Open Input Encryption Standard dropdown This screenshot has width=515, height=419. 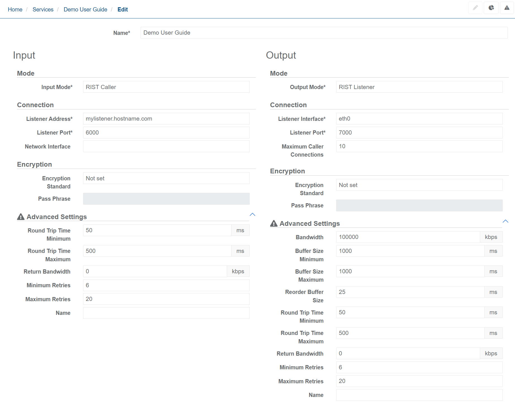(x=166, y=178)
